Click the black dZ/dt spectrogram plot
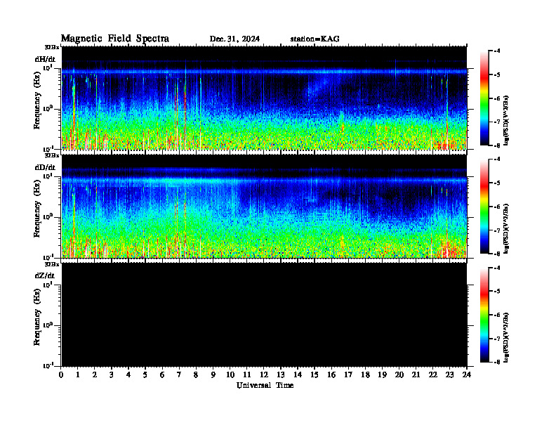The image size is (556, 430). (264, 315)
